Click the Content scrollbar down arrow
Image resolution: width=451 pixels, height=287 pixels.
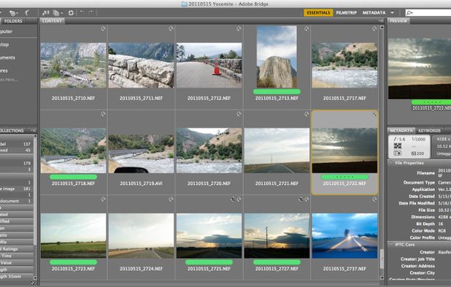tap(382, 278)
